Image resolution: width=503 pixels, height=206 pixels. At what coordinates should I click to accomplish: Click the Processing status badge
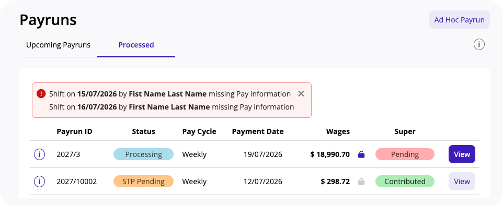[x=143, y=154]
